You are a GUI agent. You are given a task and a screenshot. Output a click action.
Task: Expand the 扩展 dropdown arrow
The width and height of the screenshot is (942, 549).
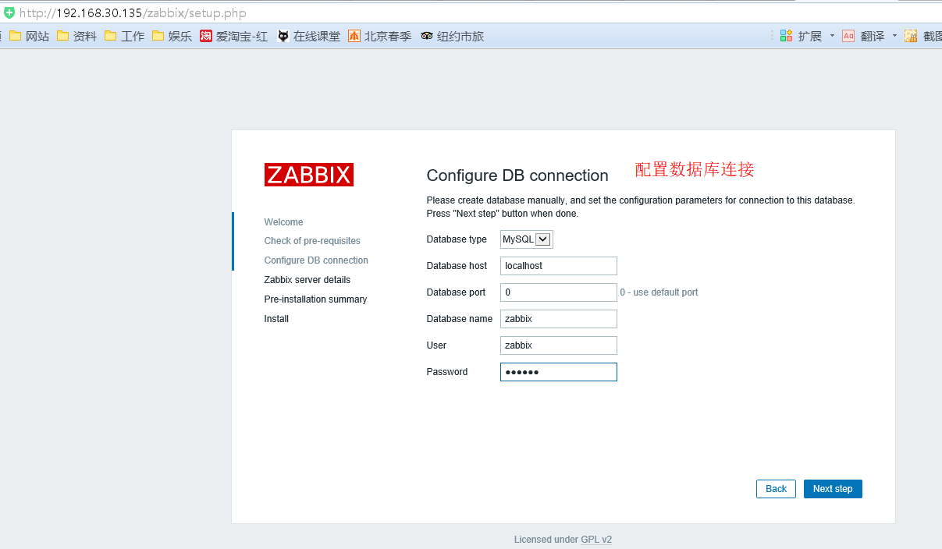(832, 36)
